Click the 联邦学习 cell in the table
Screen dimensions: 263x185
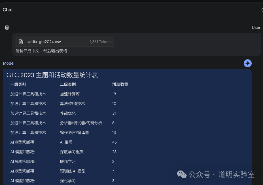pos(68,161)
